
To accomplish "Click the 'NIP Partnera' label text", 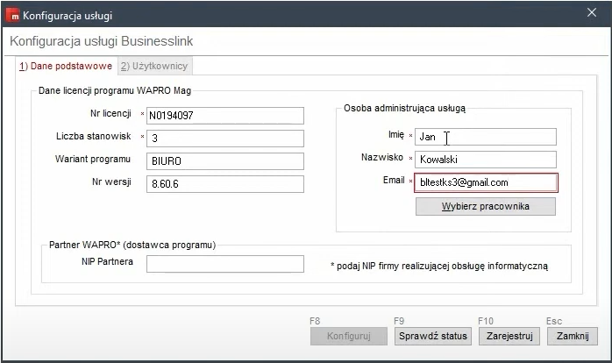I will click(x=107, y=261).
